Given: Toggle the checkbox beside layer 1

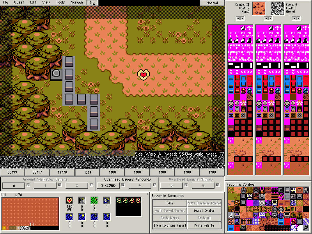Looking at the screenshot, I should (60, 185).
